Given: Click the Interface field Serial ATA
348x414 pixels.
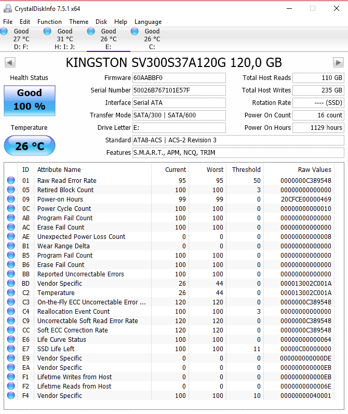Looking at the screenshot, I should [179, 103].
